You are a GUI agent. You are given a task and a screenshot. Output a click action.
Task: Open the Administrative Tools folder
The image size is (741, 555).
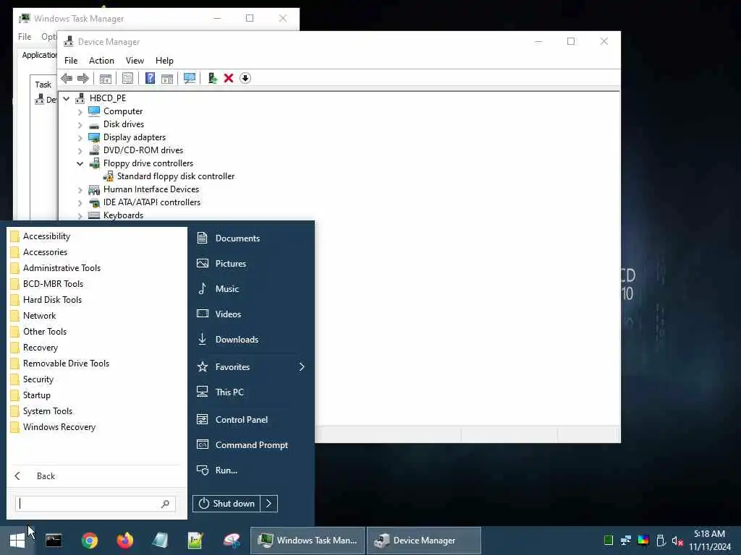tap(62, 268)
